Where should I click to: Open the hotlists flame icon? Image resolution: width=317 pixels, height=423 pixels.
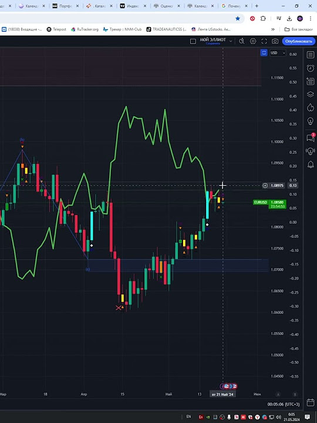coord(311,108)
